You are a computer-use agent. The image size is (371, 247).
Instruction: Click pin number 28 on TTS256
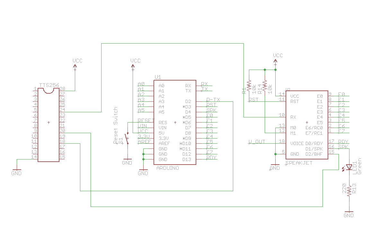click(x=62, y=89)
